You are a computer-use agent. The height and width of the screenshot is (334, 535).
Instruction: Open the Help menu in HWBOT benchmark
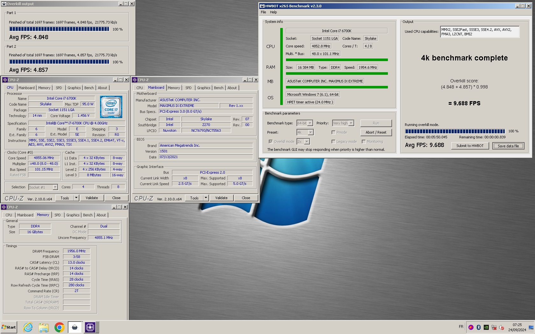coord(274,12)
